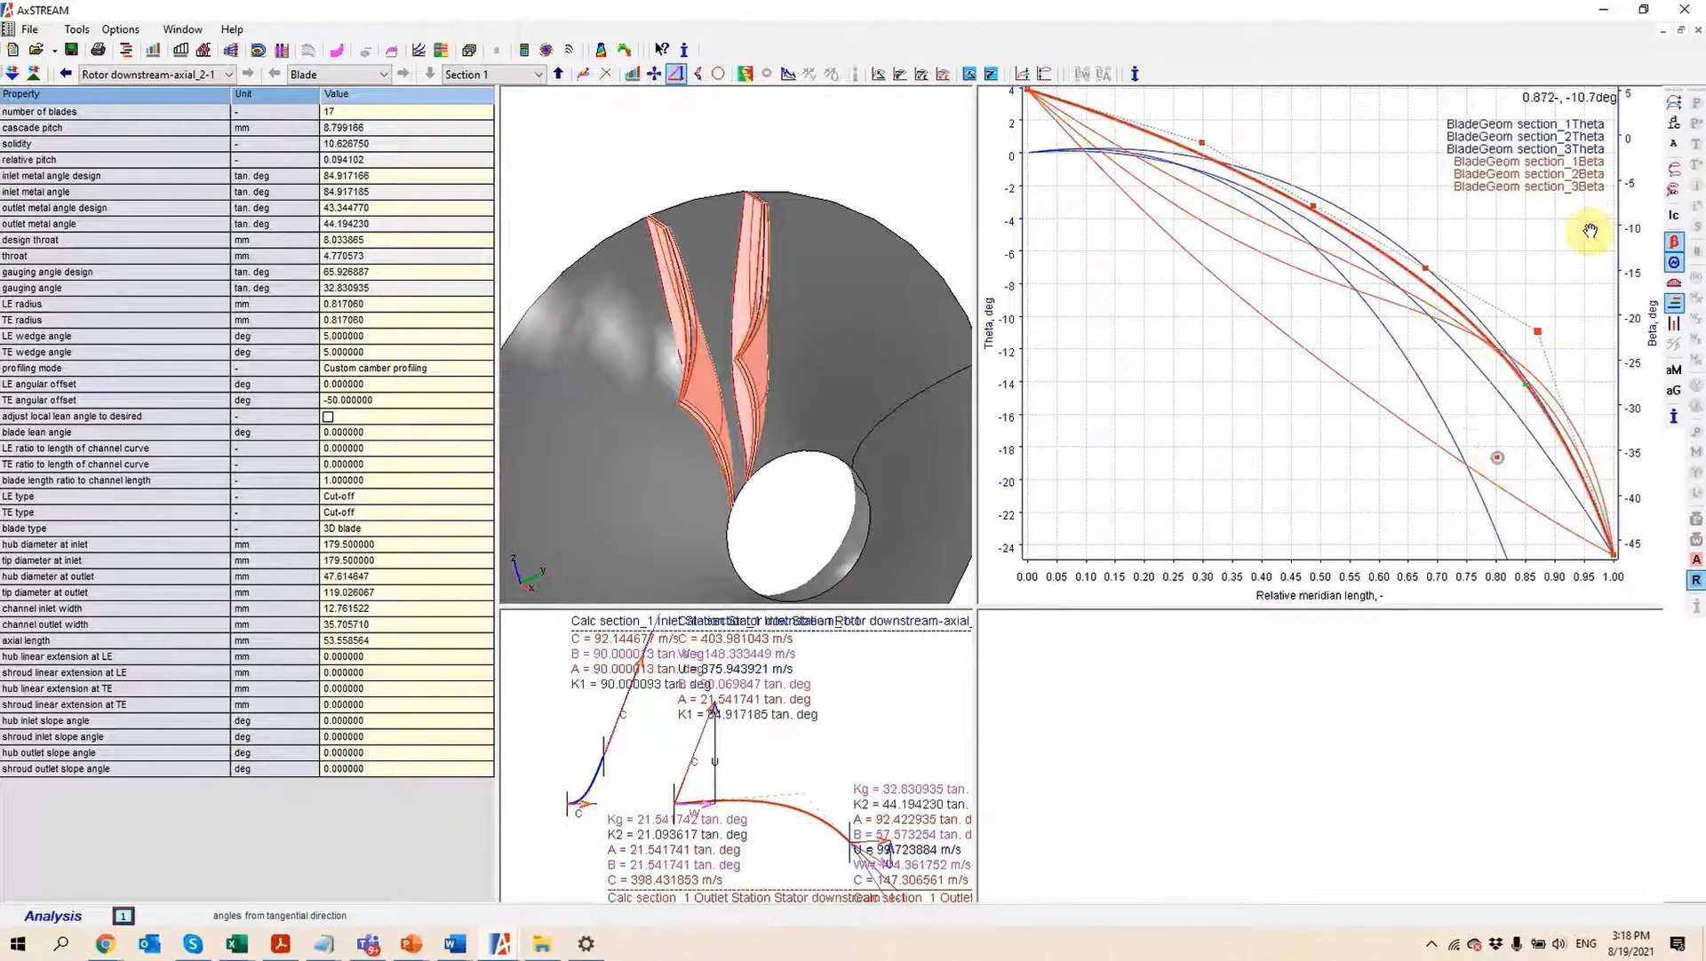Toggle the R button at bottom right
The height and width of the screenshot is (961, 1706).
coord(1695,579)
